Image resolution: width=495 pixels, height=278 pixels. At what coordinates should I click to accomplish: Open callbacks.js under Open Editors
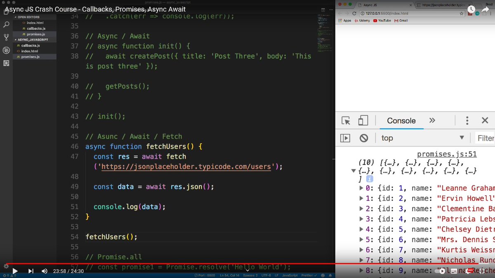tap(35, 28)
